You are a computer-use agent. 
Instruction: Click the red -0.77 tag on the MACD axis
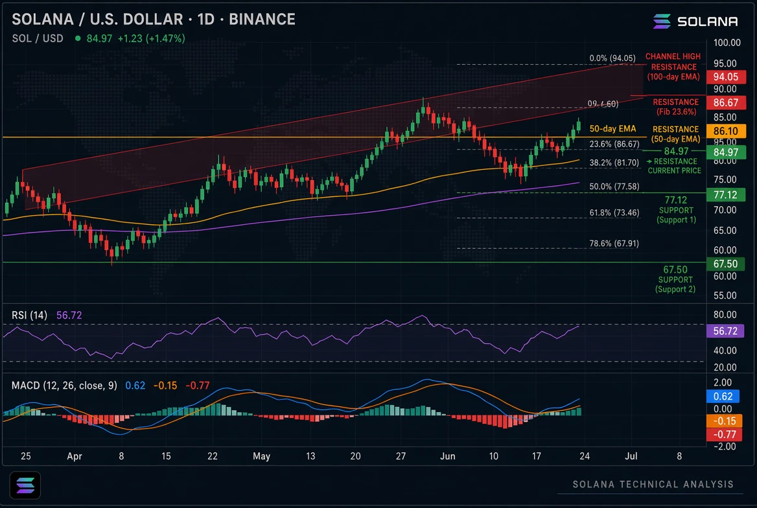pos(724,435)
